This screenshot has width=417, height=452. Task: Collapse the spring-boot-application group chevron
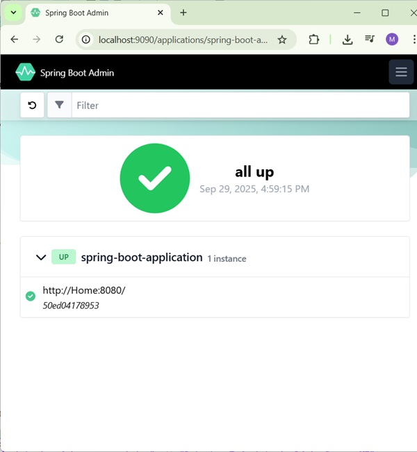[41, 257]
